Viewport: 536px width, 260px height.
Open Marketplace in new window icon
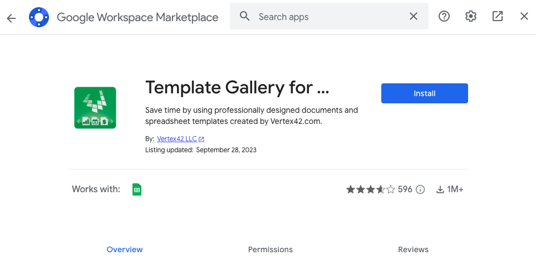coord(498,16)
